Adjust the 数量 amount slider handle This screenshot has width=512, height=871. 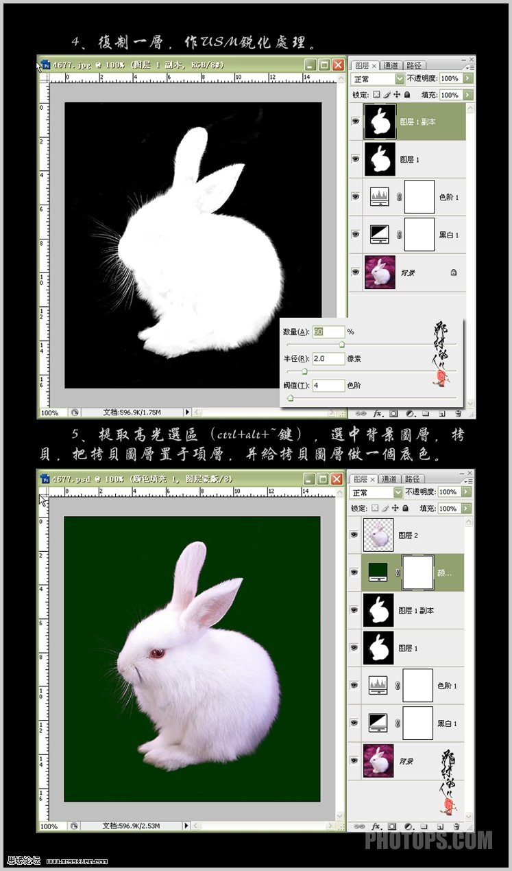[x=342, y=344]
